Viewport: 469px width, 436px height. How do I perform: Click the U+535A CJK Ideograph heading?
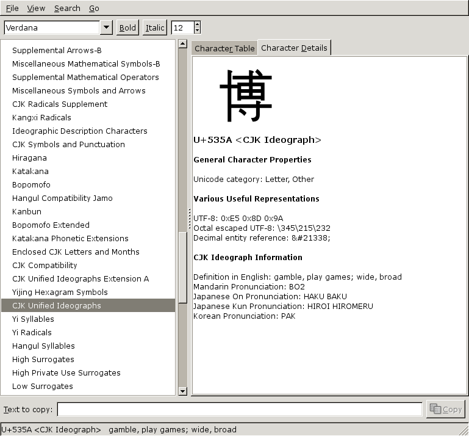(257, 140)
